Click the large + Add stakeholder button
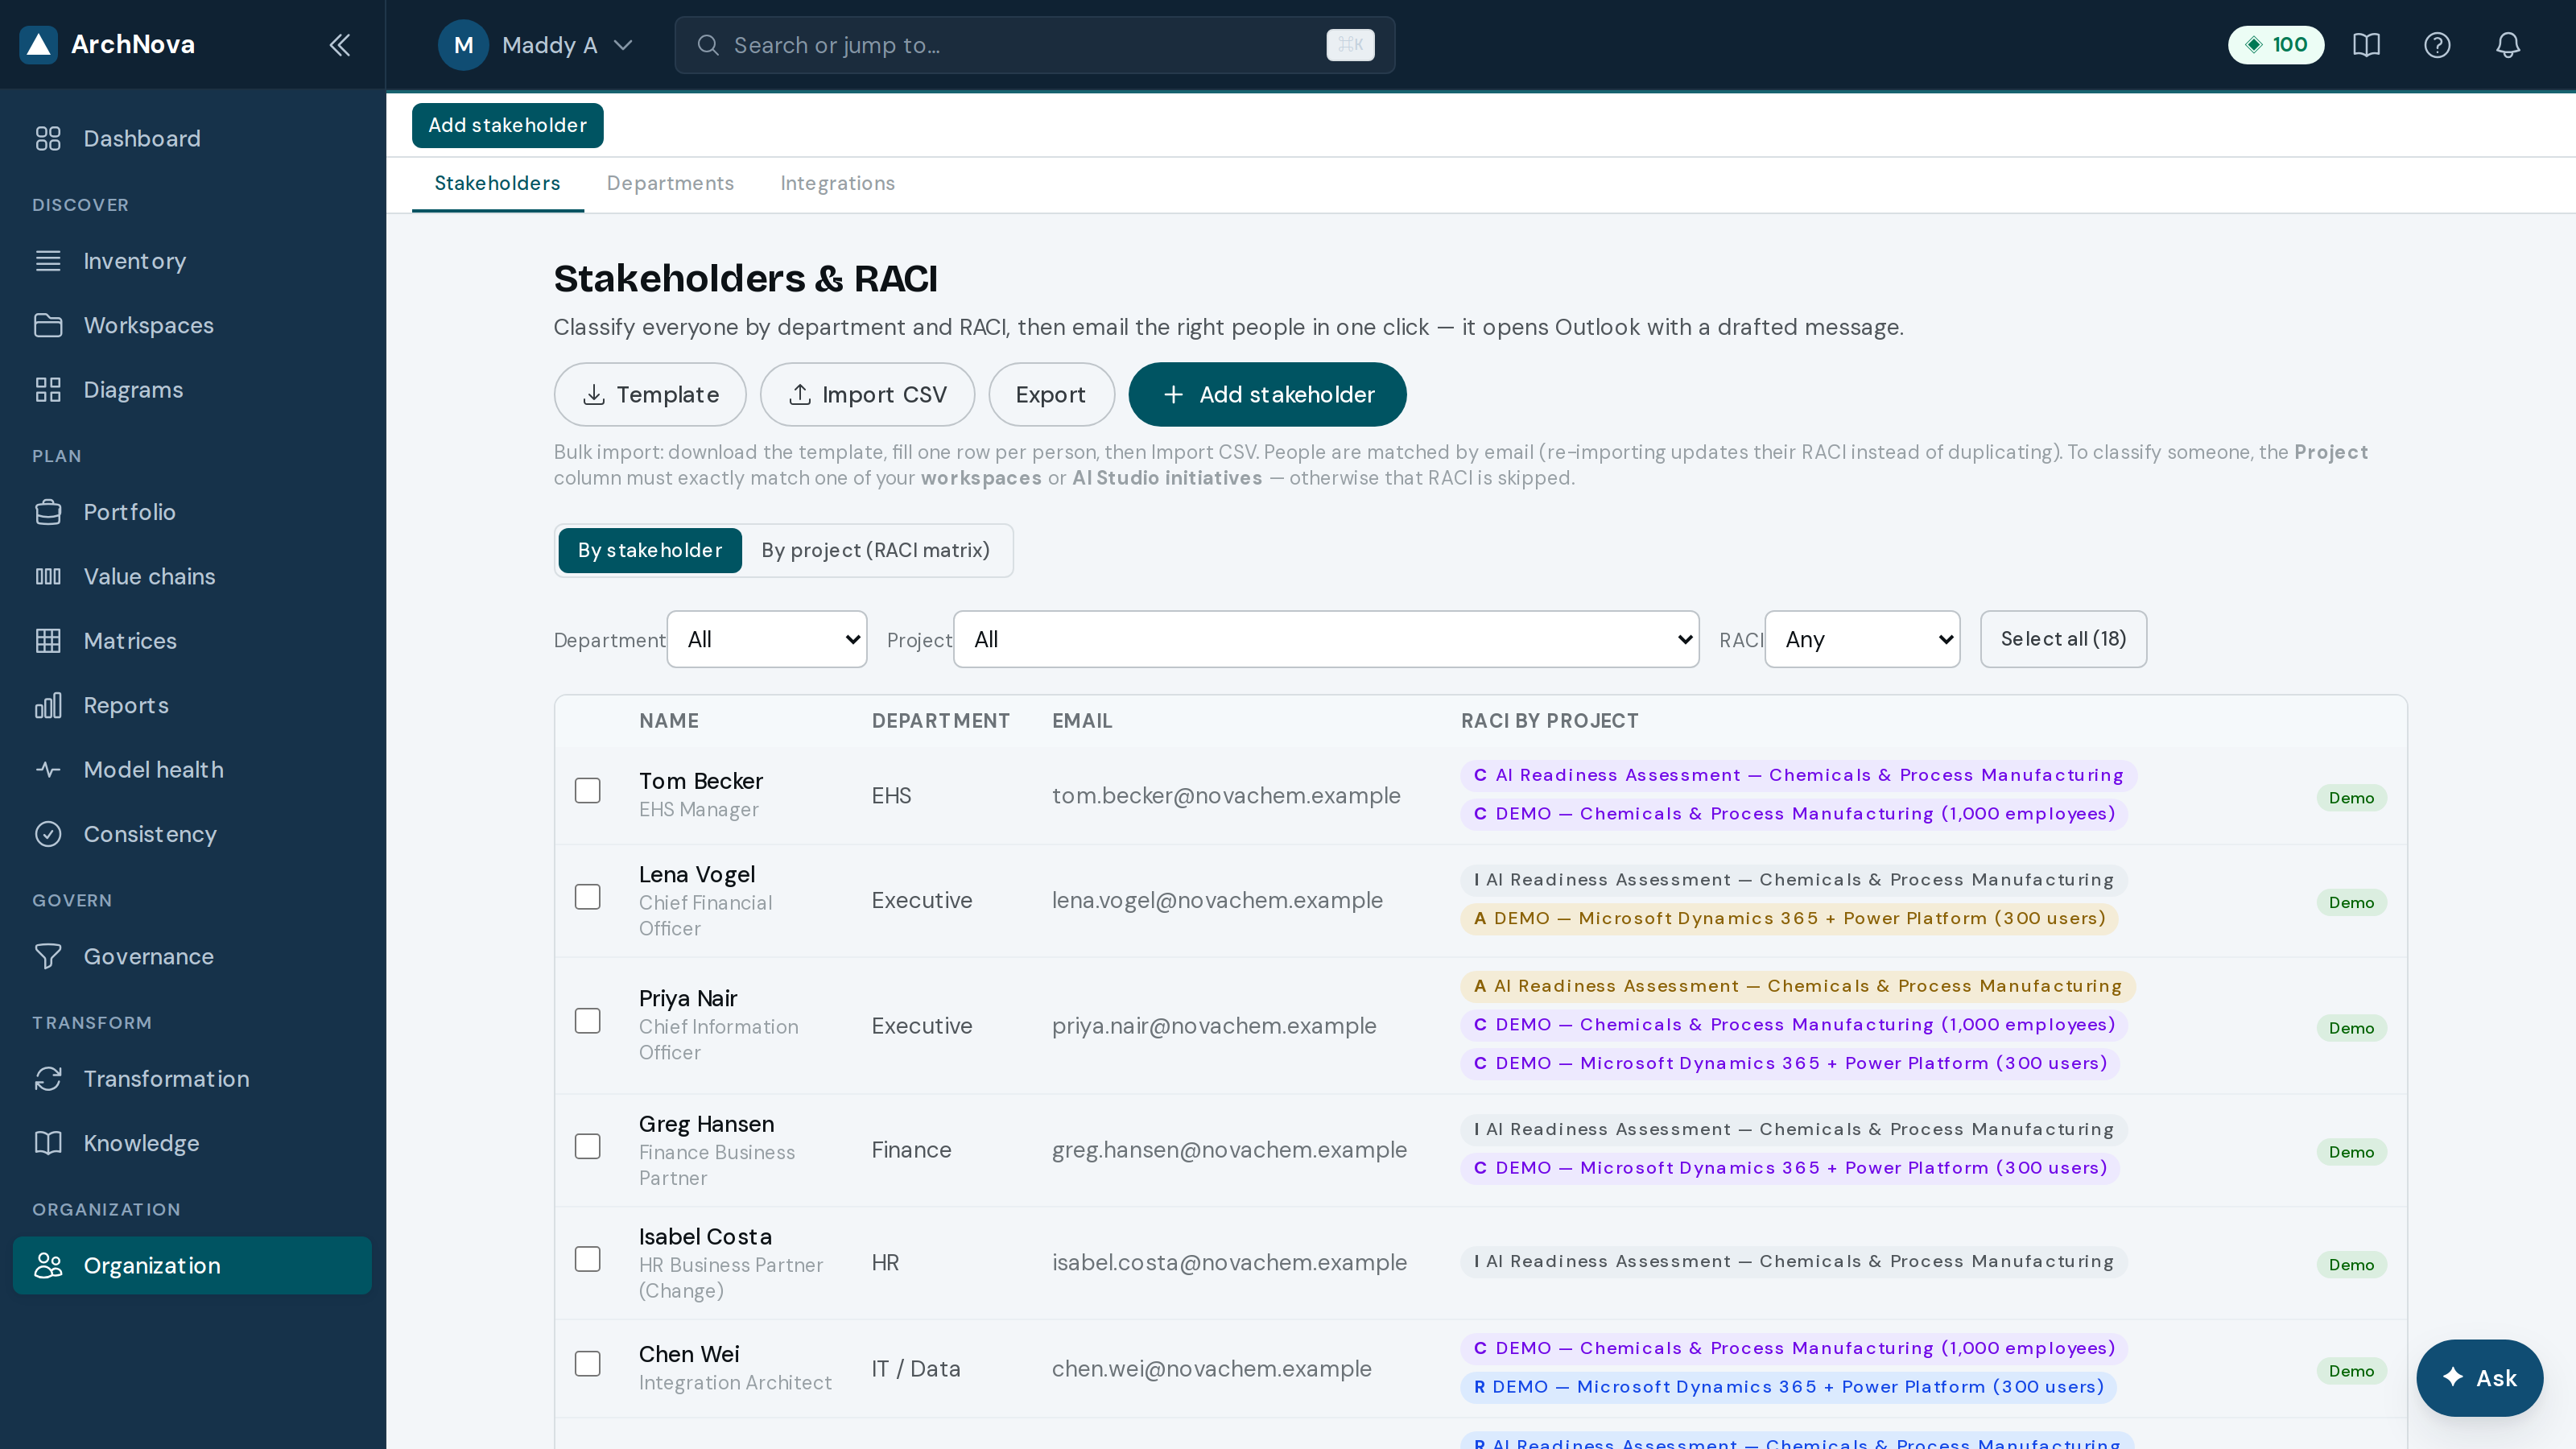Screen dimensions: 2576x1449 [1267, 395]
